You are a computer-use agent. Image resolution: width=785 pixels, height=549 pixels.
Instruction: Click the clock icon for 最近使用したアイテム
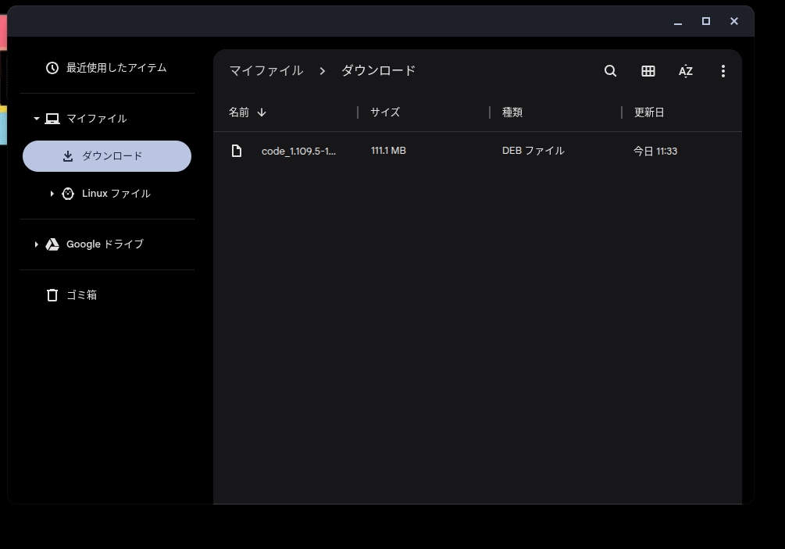(x=52, y=68)
